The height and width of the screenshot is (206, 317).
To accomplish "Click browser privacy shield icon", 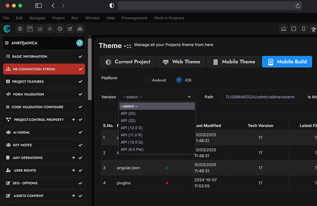I will click(x=111, y=6).
